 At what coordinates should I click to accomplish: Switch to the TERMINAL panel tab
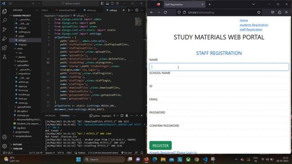pyautogui.click(x=65, y=116)
